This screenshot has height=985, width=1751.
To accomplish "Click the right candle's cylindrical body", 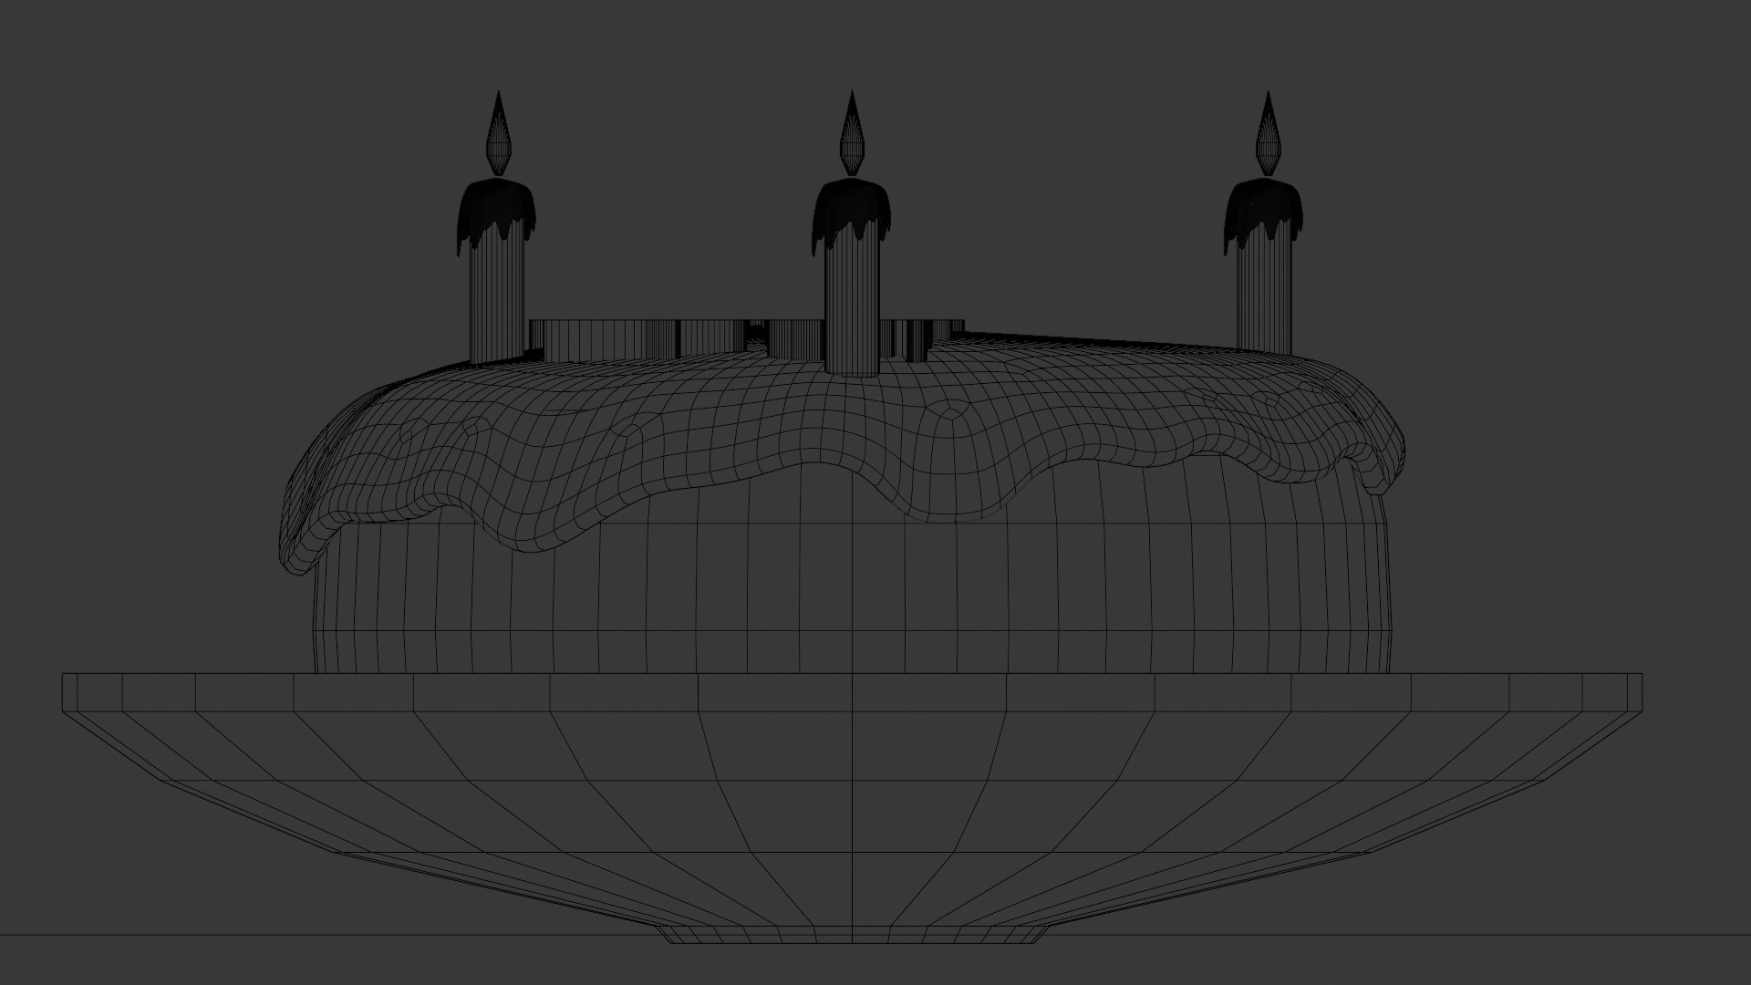I will point(1266,292).
